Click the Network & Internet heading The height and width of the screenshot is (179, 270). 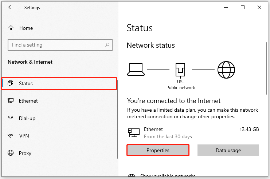pyautogui.click(x=30, y=62)
